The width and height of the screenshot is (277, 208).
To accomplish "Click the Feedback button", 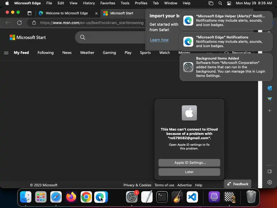I will point(238,184).
